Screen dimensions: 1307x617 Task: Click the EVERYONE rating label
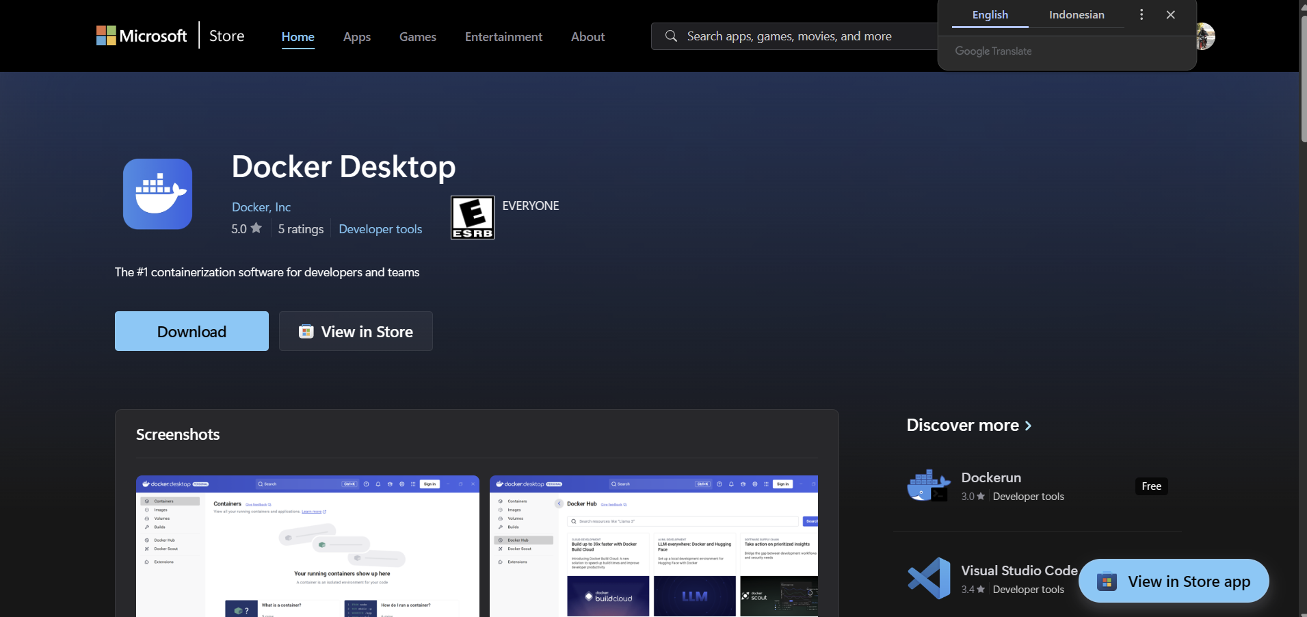pyautogui.click(x=531, y=206)
